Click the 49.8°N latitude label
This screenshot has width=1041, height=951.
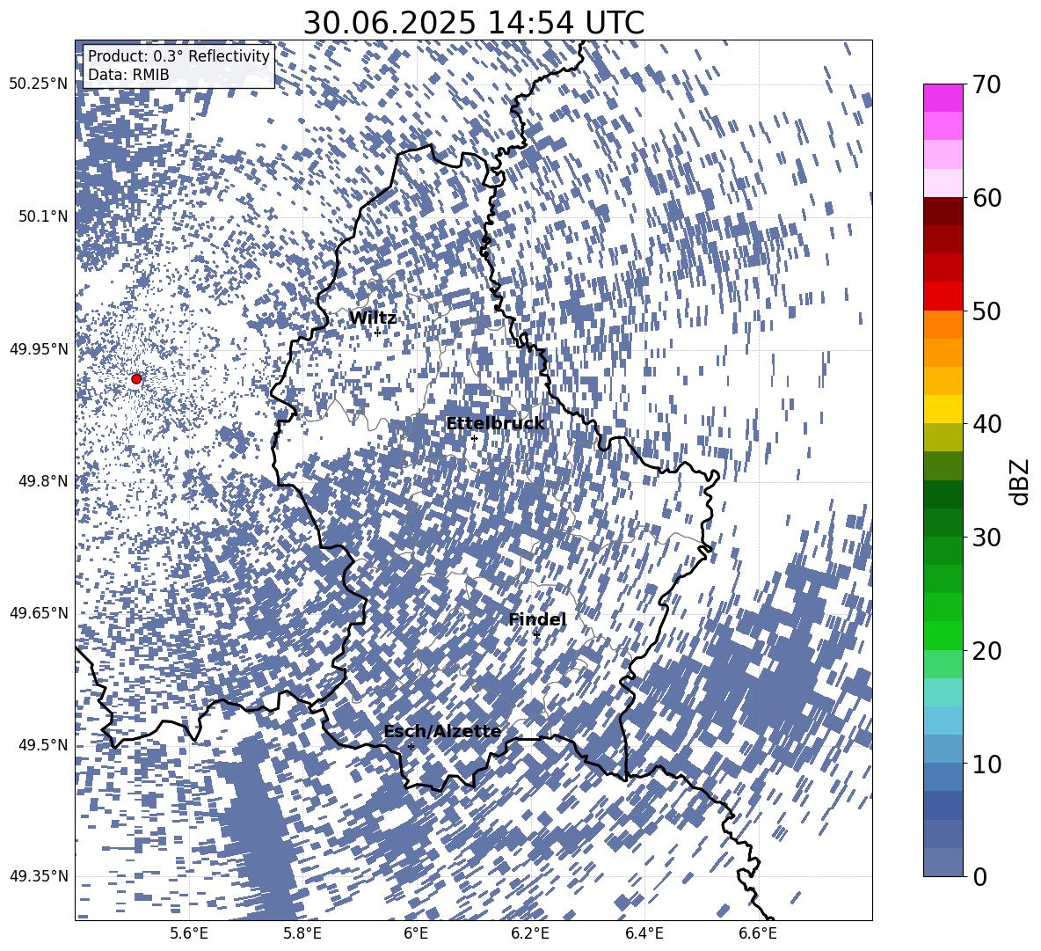(42, 481)
